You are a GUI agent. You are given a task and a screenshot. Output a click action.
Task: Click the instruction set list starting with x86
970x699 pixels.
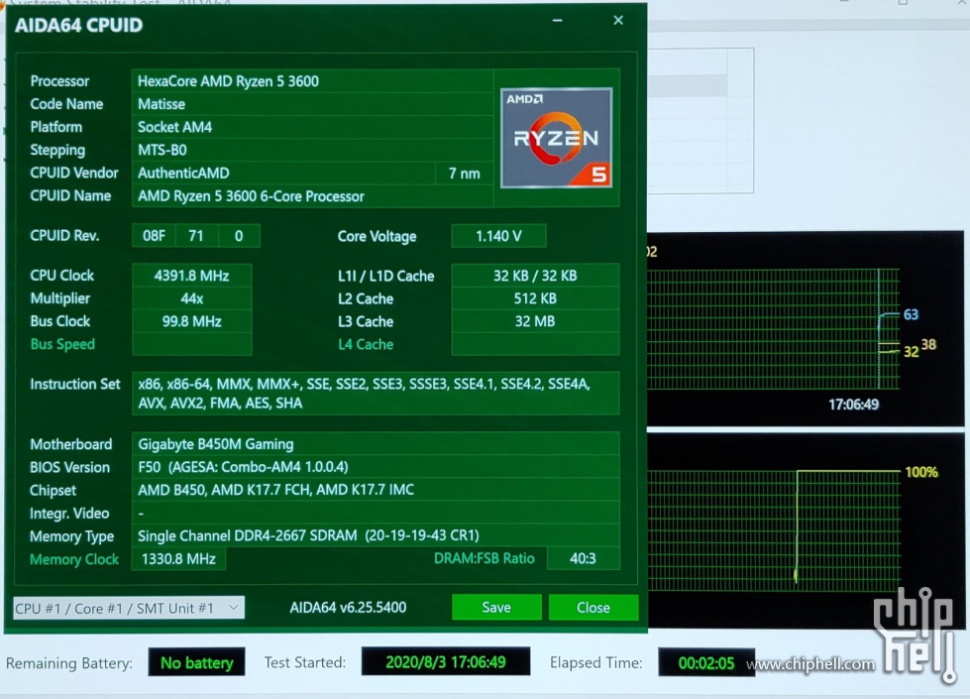(x=376, y=394)
